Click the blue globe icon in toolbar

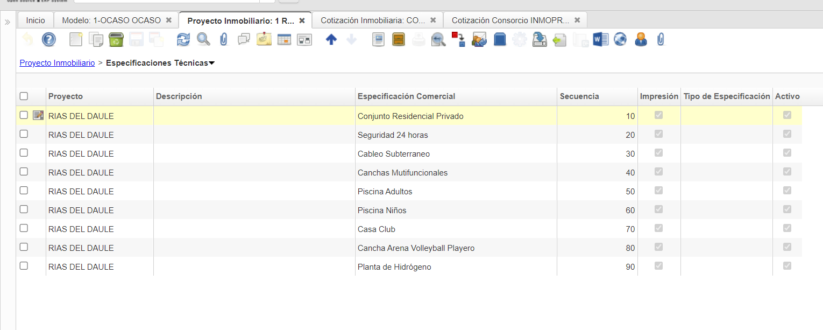coord(620,39)
